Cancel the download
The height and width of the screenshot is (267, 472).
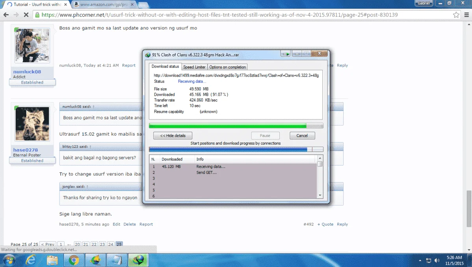302,136
